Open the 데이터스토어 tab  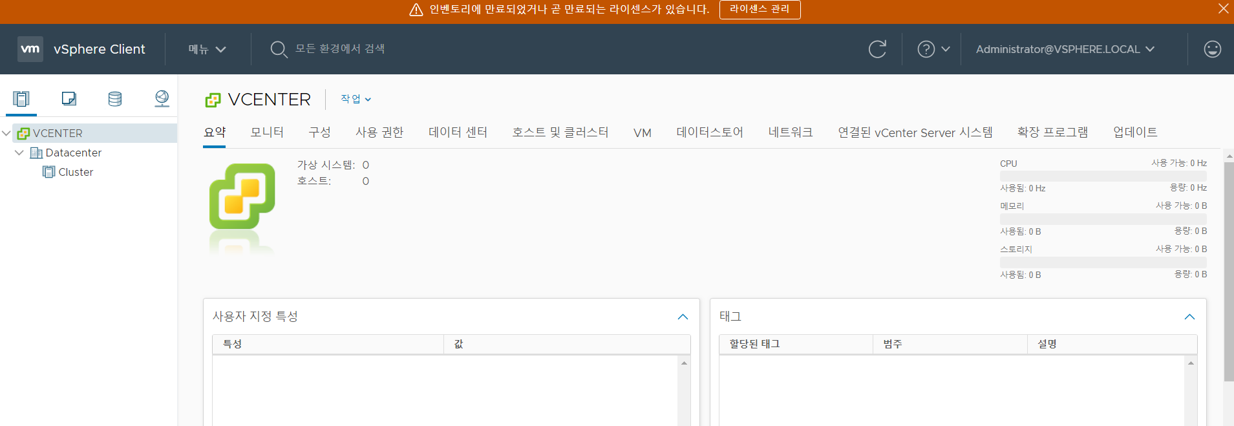click(x=710, y=133)
